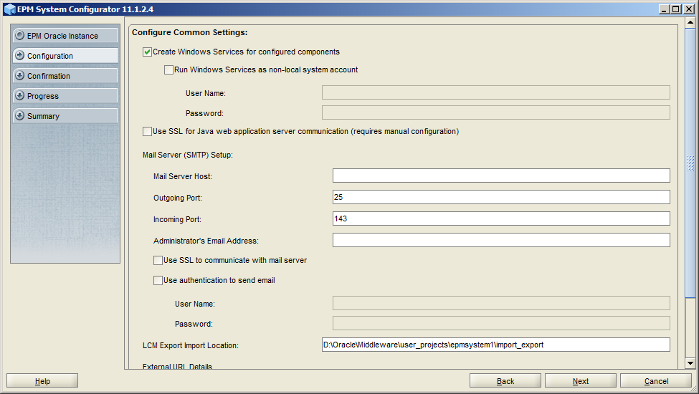Go Back to the previous step

(x=505, y=381)
